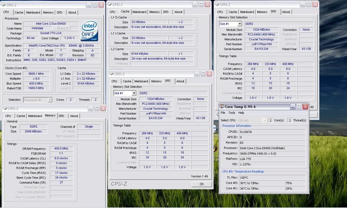Screen dimensions: 347x208
Task: Open the Slot #1 dropdown in the CPU-Z window with the OK button
Action: click(x=134, y=93)
